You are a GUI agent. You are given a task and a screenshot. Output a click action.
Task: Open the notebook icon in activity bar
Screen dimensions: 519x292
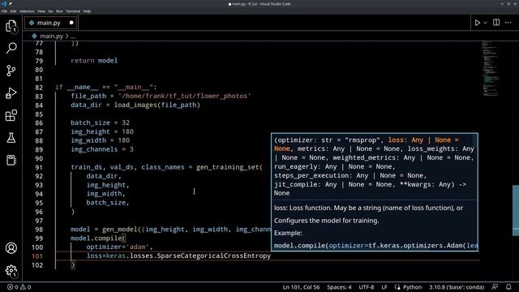pyautogui.click(x=11, y=160)
